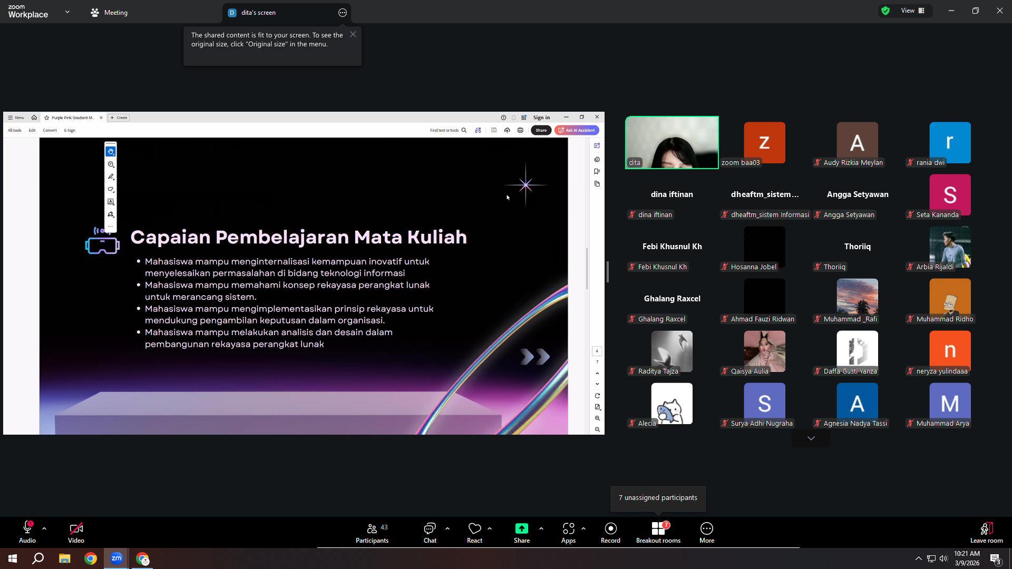The height and width of the screenshot is (569, 1012).
Task: Select dita's video thumbnail
Action: pos(672,142)
